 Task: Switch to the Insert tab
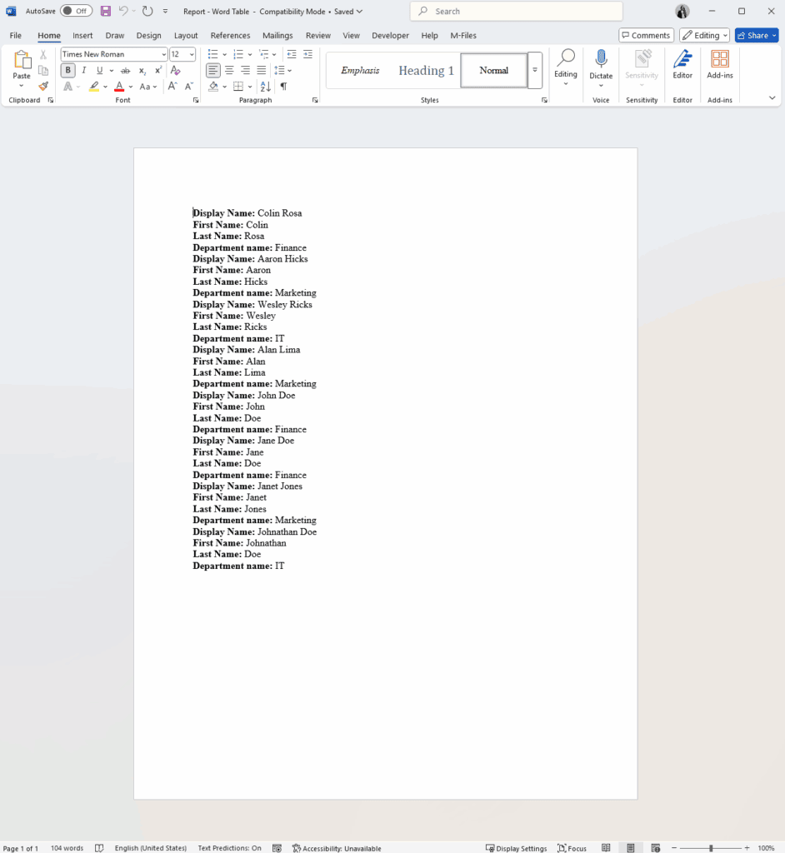point(82,36)
